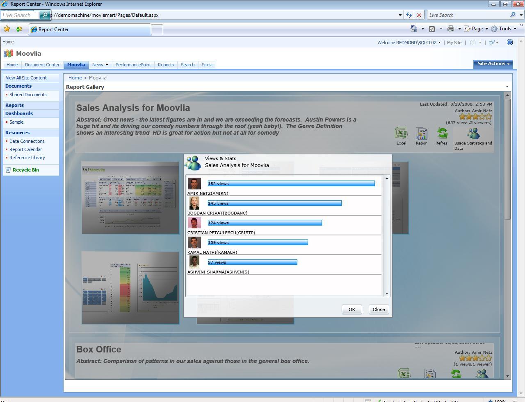This screenshot has height=402, width=525.
Task: Click View All Site Content link
Action: coord(26,78)
